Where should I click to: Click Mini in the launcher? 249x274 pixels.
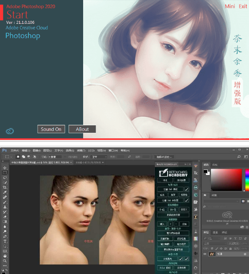tap(230, 6)
